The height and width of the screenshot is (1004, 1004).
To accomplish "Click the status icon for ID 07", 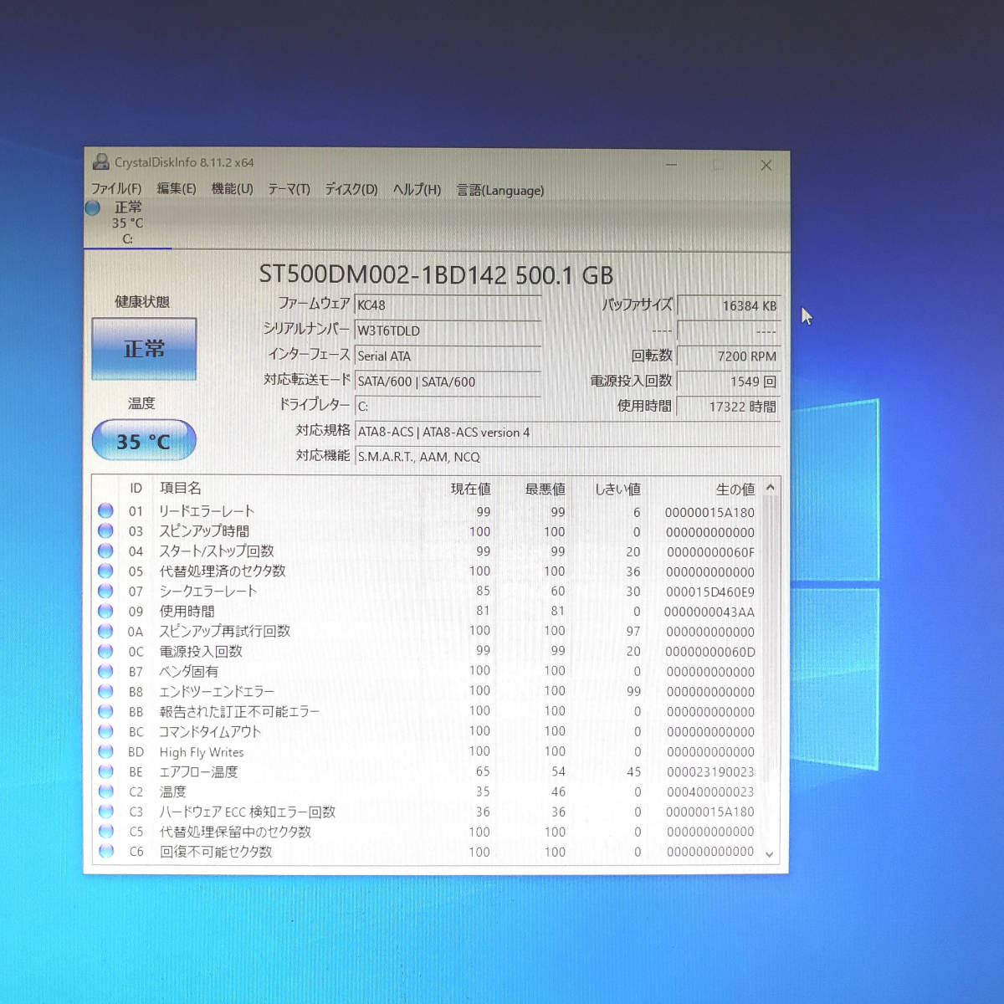I will click(105, 591).
